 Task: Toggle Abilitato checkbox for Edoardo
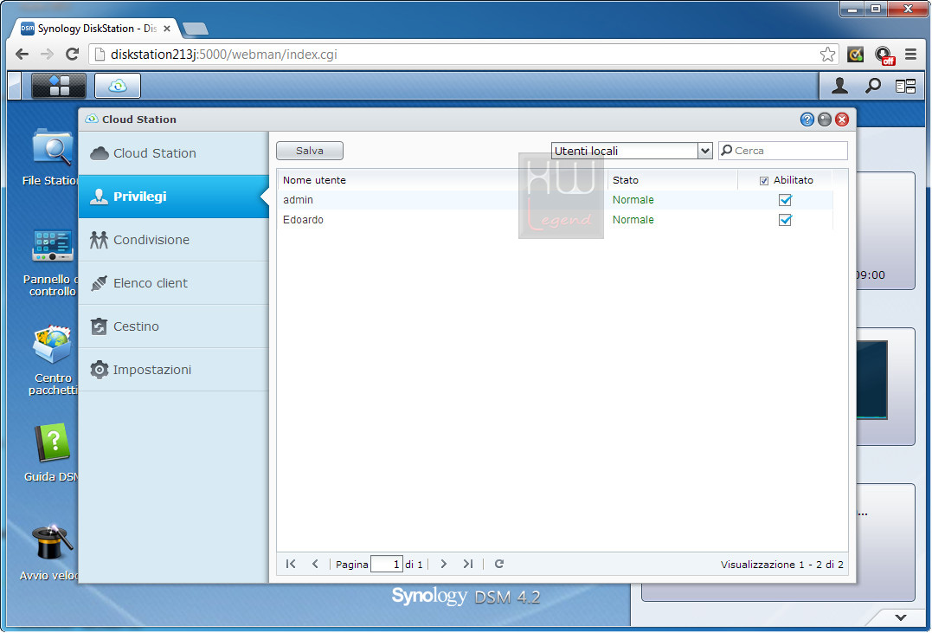(785, 220)
